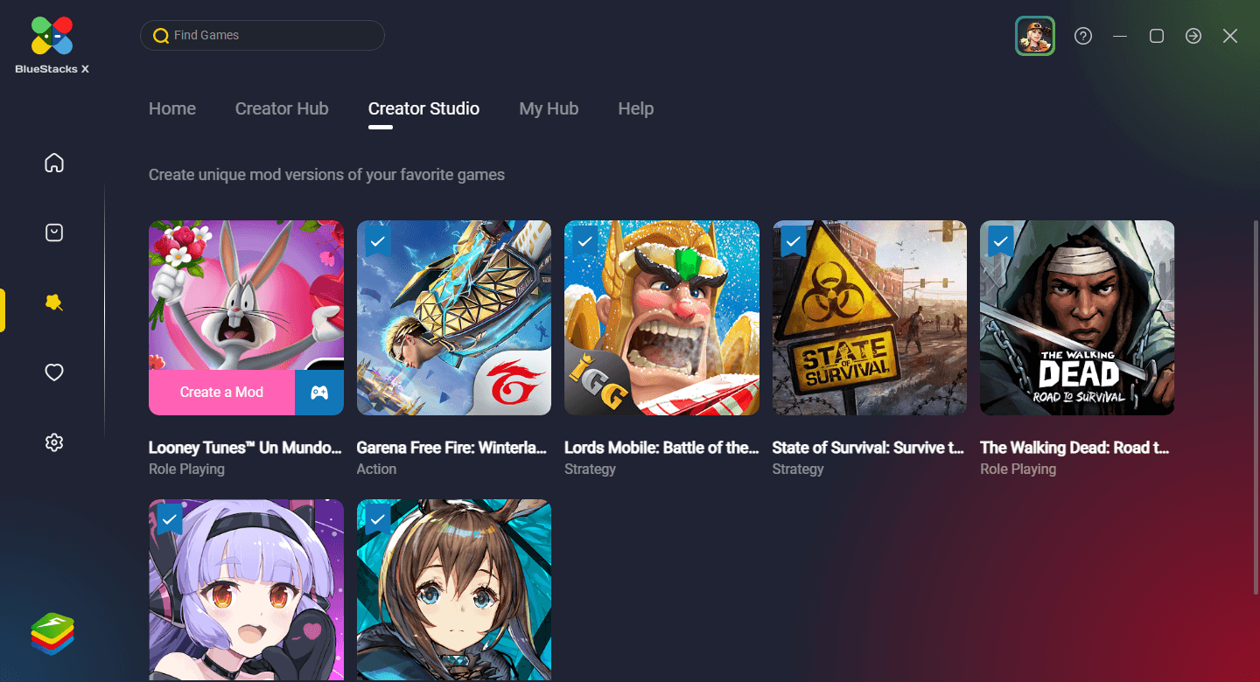The width and height of the screenshot is (1260, 682).
Task: Select the Creator Studio sidebar icon
Action: (54, 303)
